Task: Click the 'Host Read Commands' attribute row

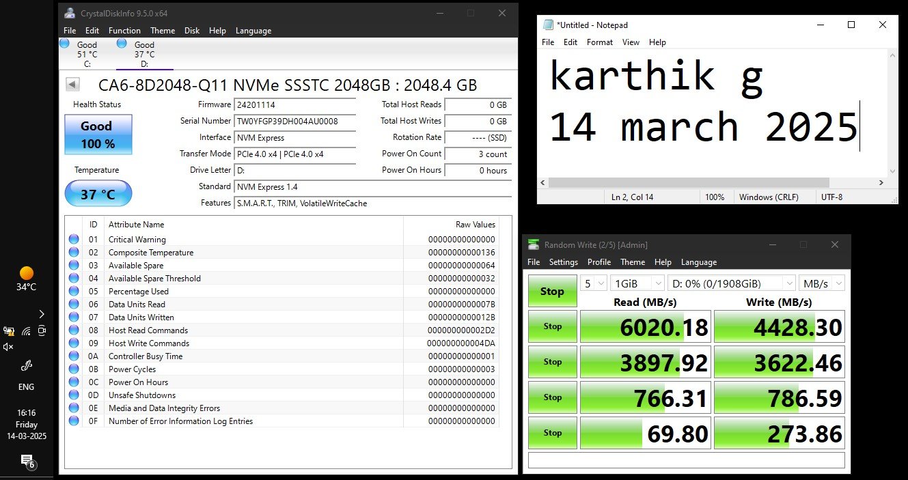Action: pyautogui.click(x=283, y=330)
